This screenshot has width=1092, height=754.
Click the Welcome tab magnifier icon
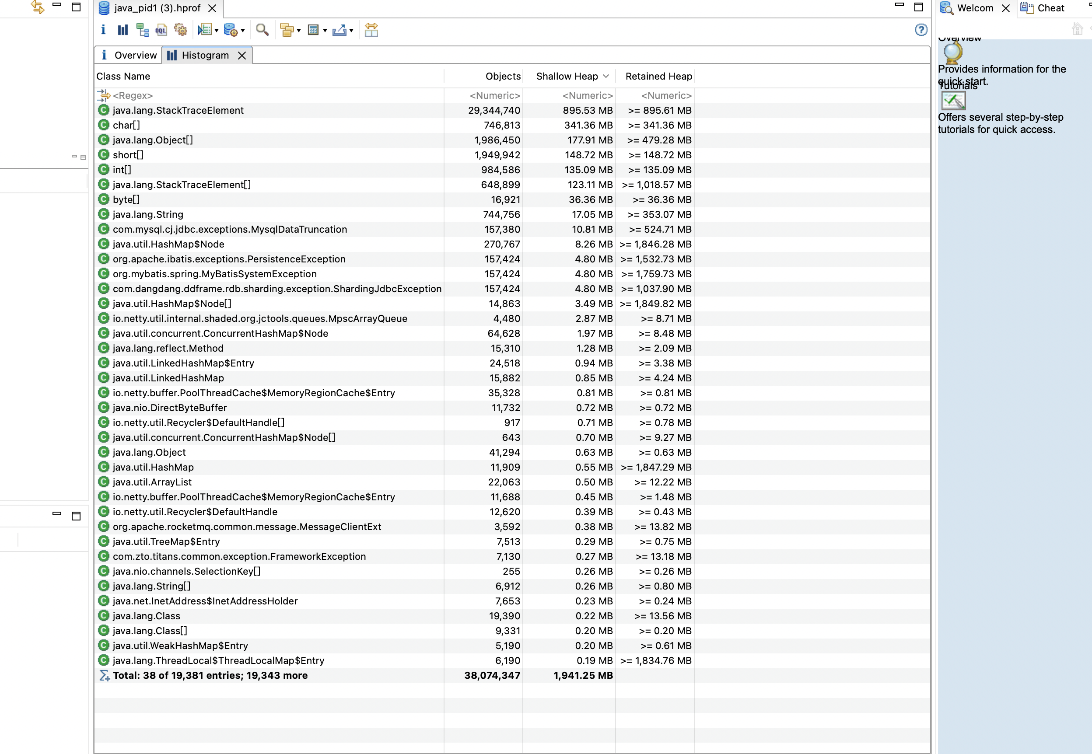coord(946,7)
